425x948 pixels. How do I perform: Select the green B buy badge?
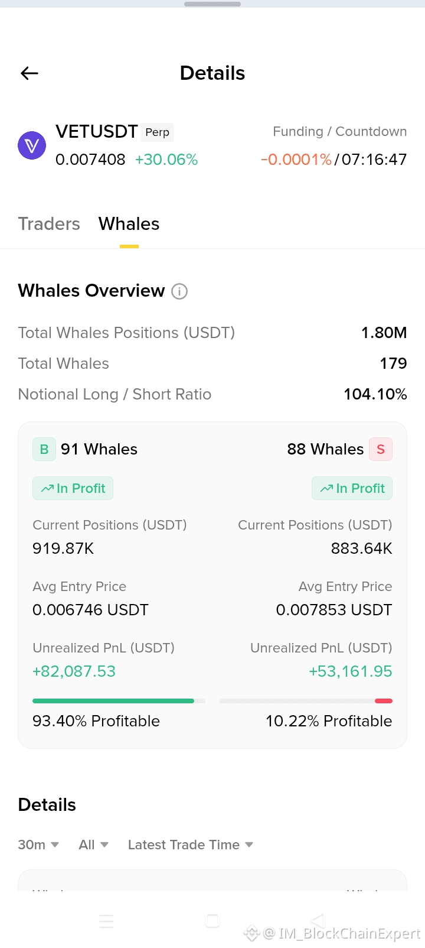click(44, 449)
